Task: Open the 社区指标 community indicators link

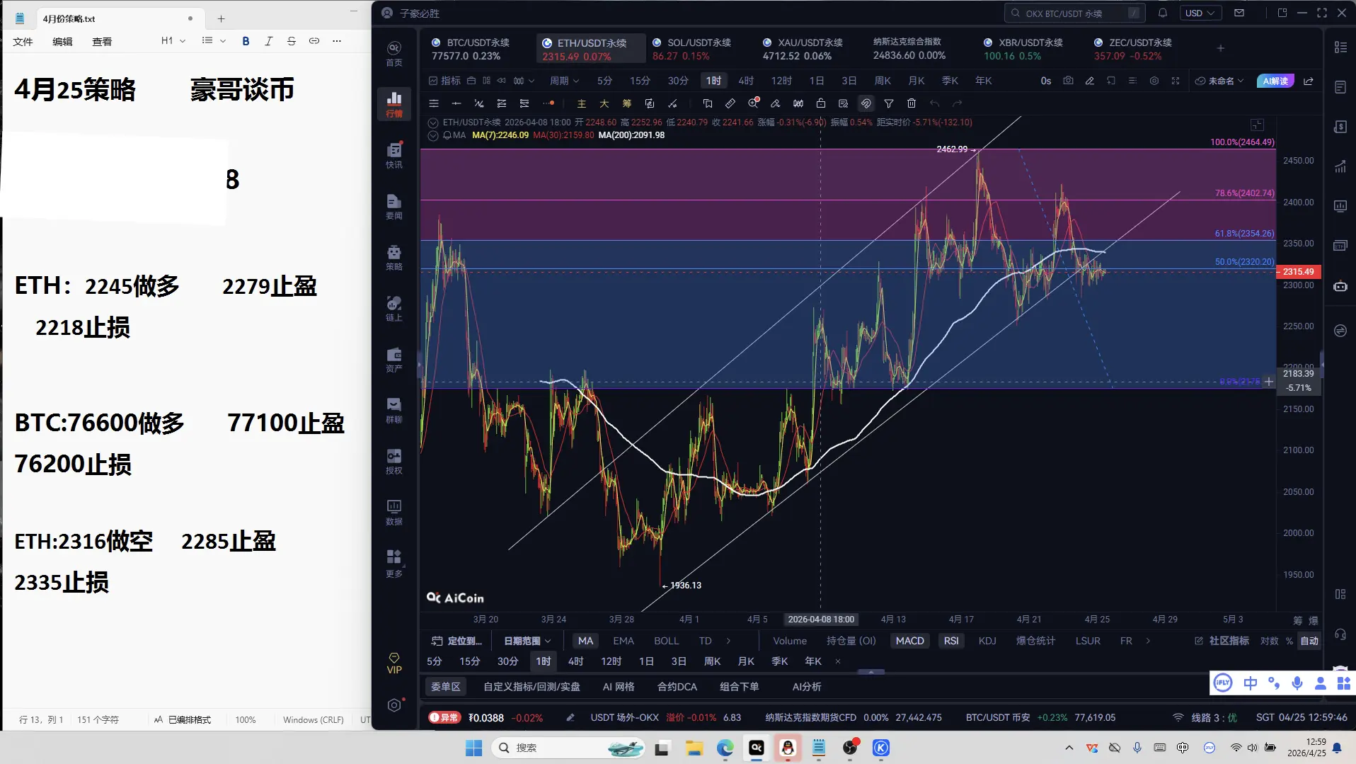Action: (1222, 641)
